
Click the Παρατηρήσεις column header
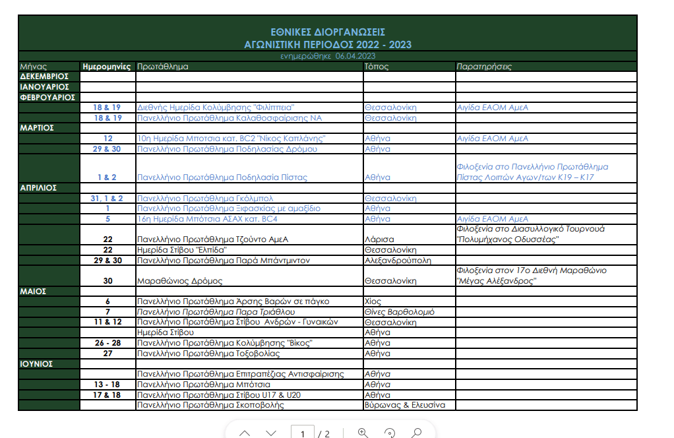tap(484, 67)
